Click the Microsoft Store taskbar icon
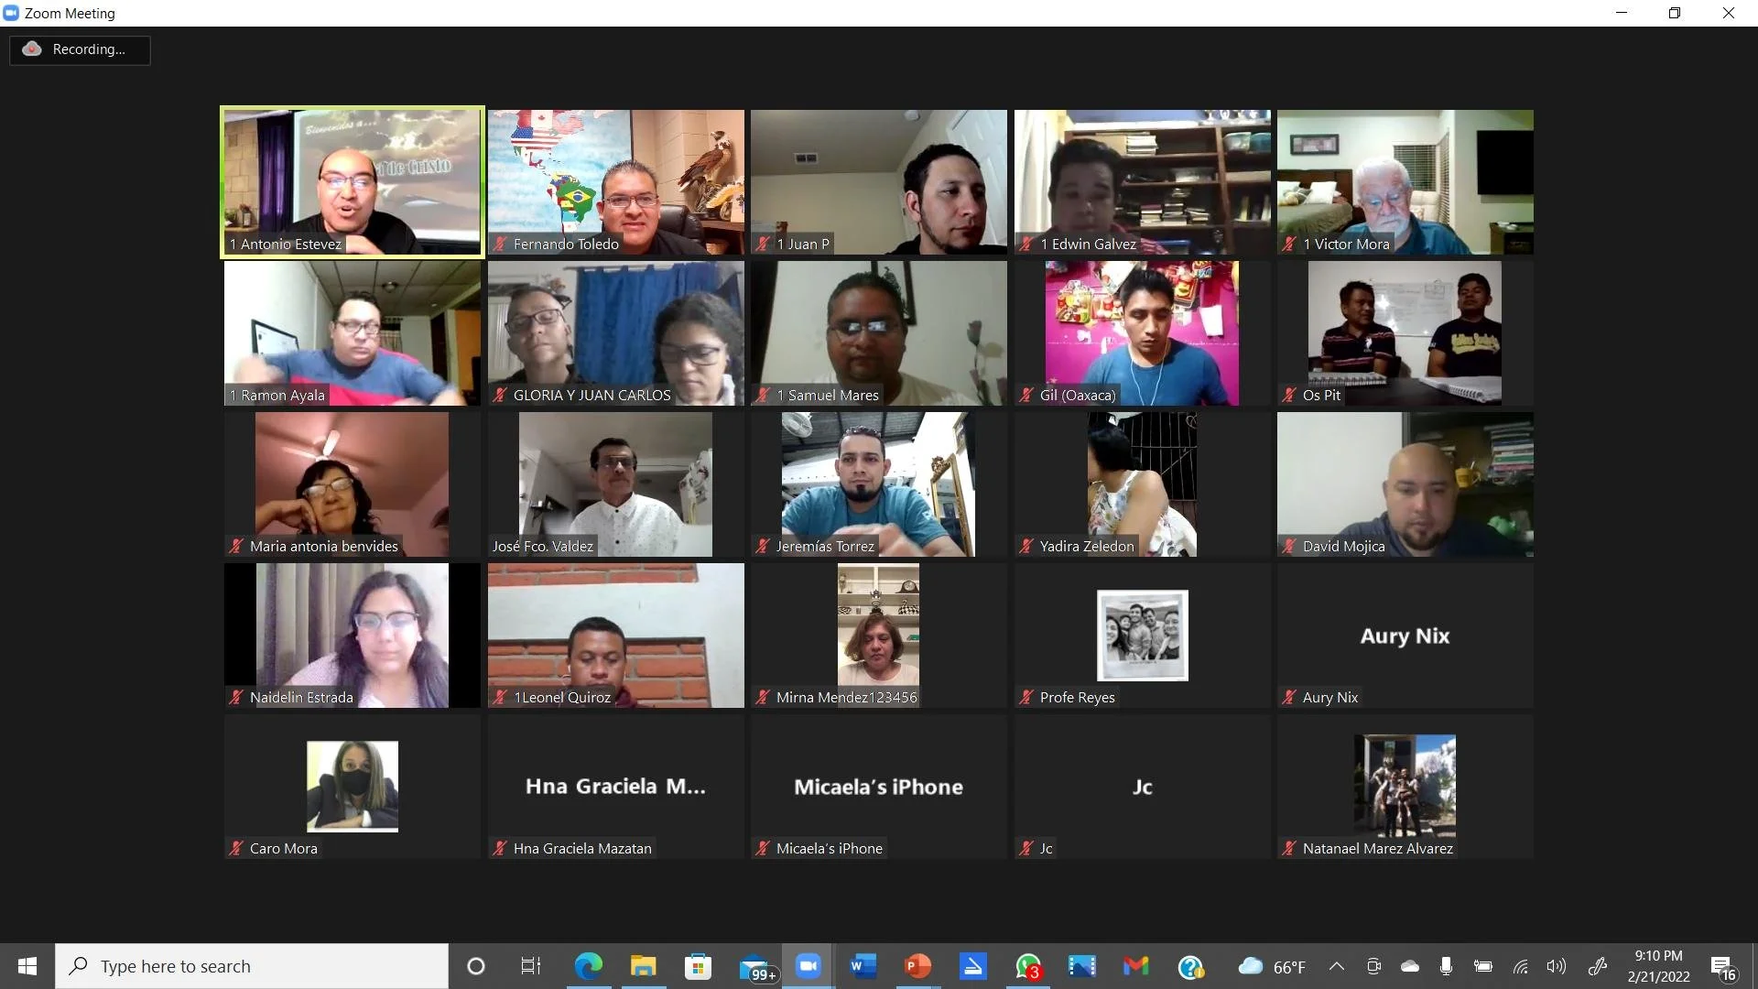The image size is (1758, 989). [x=698, y=966]
